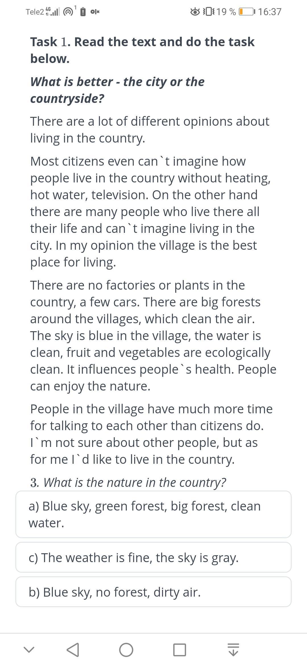Collapse navigation bar with chevron-down icon

[29, 650]
